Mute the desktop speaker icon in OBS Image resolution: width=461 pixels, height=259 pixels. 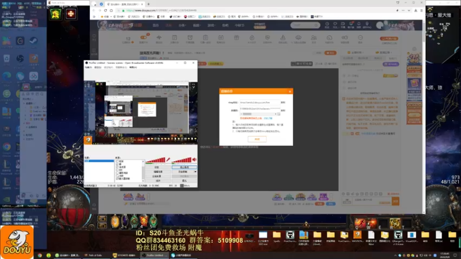coord(194,159)
